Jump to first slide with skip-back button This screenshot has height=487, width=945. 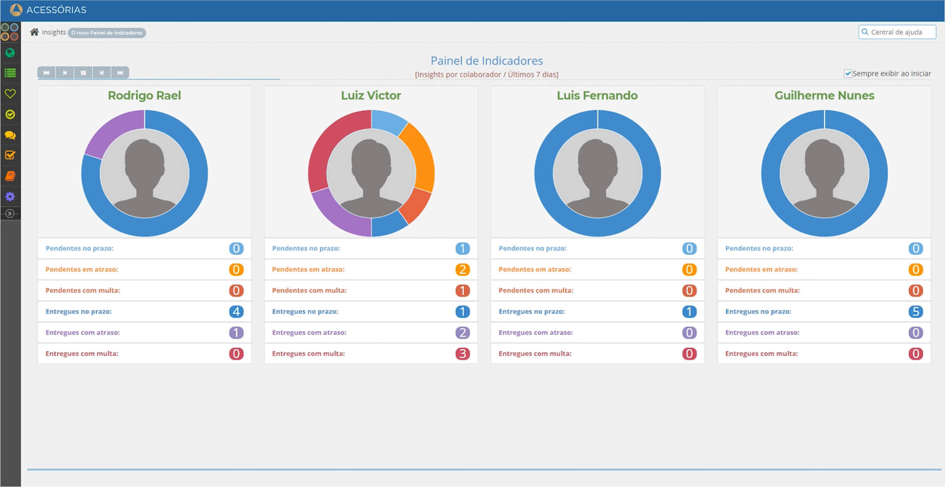(x=46, y=73)
